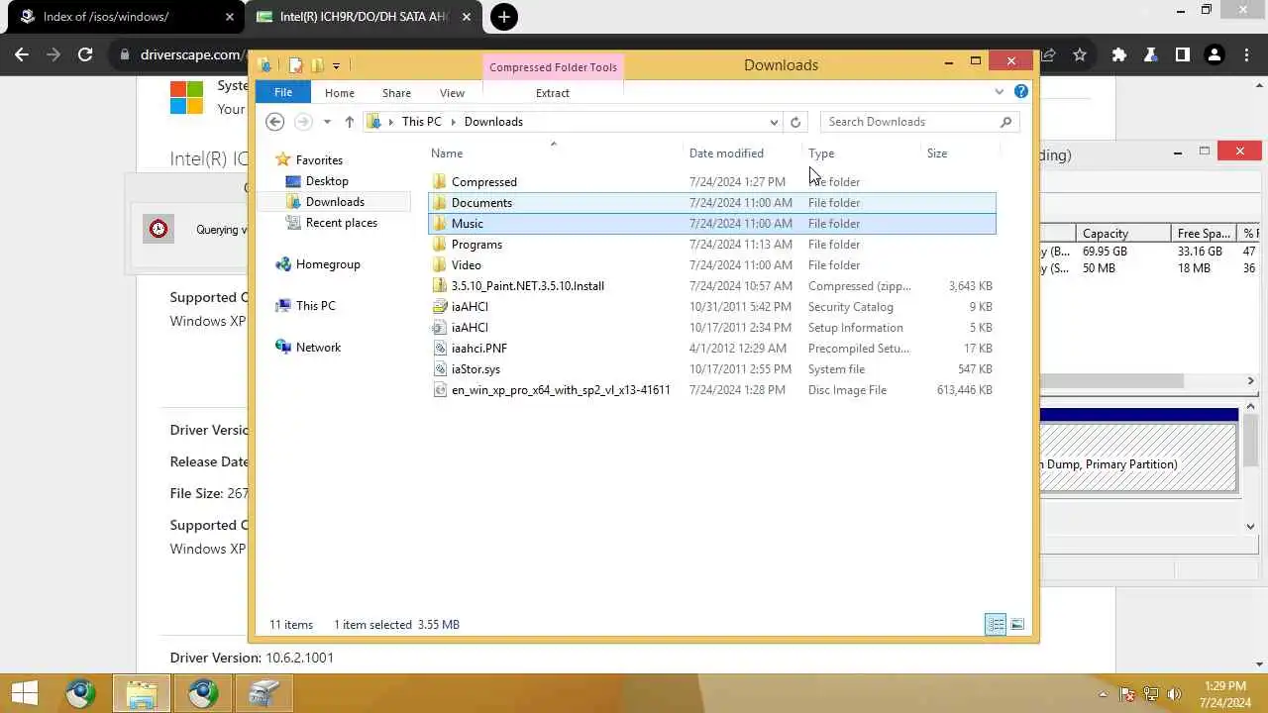1268x713 pixels.
Task: Select the Documents folder icon
Action: coord(441,203)
